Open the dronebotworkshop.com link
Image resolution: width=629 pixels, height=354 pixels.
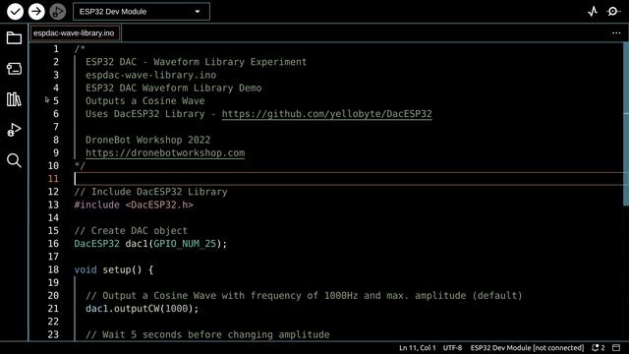point(165,153)
